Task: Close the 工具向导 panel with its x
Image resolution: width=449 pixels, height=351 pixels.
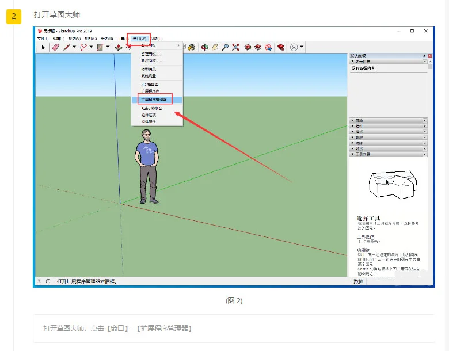Action: click(425, 154)
